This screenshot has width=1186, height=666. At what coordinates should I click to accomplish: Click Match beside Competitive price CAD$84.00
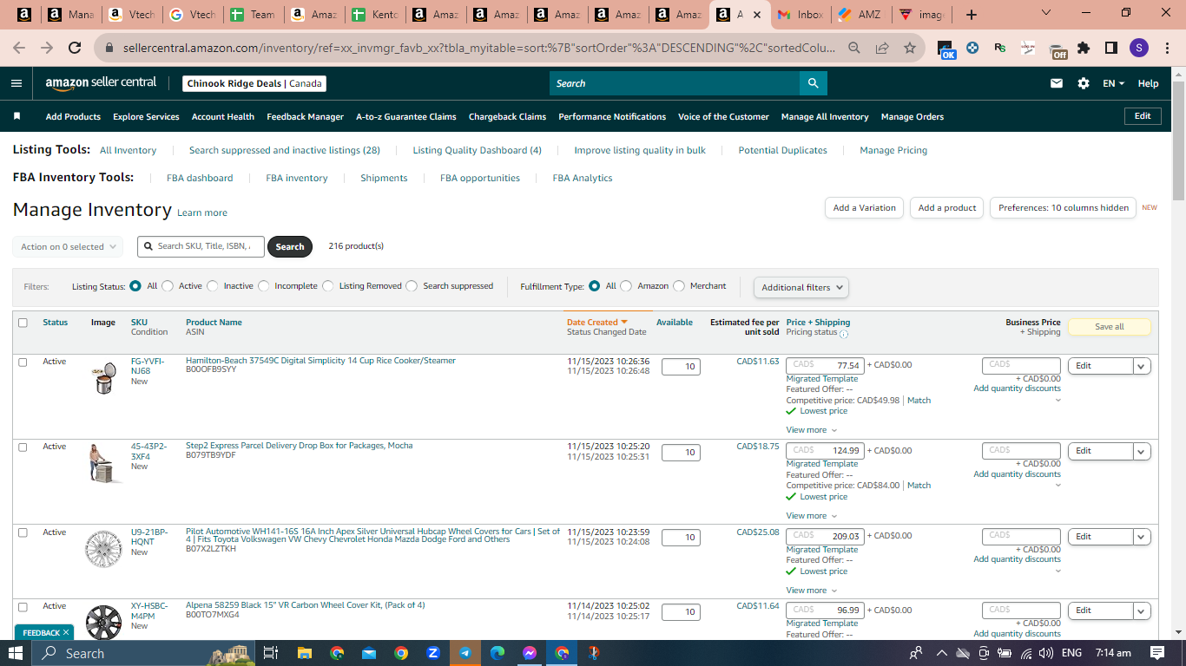tap(919, 486)
